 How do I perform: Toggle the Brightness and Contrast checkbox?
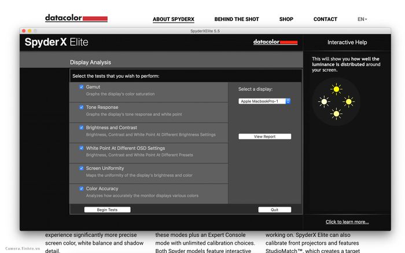pyautogui.click(x=82, y=127)
